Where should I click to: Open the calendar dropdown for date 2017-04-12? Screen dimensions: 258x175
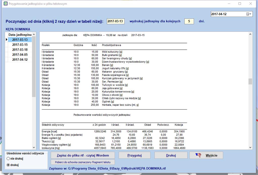(x=249, y=14)
